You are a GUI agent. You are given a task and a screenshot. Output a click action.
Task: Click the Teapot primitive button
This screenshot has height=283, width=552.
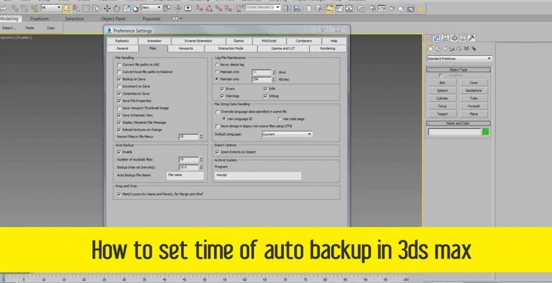point(442,114)
